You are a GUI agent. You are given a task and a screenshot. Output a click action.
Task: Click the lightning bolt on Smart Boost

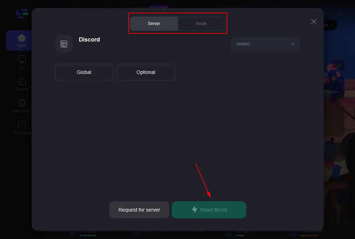click(x=195, y=209)
